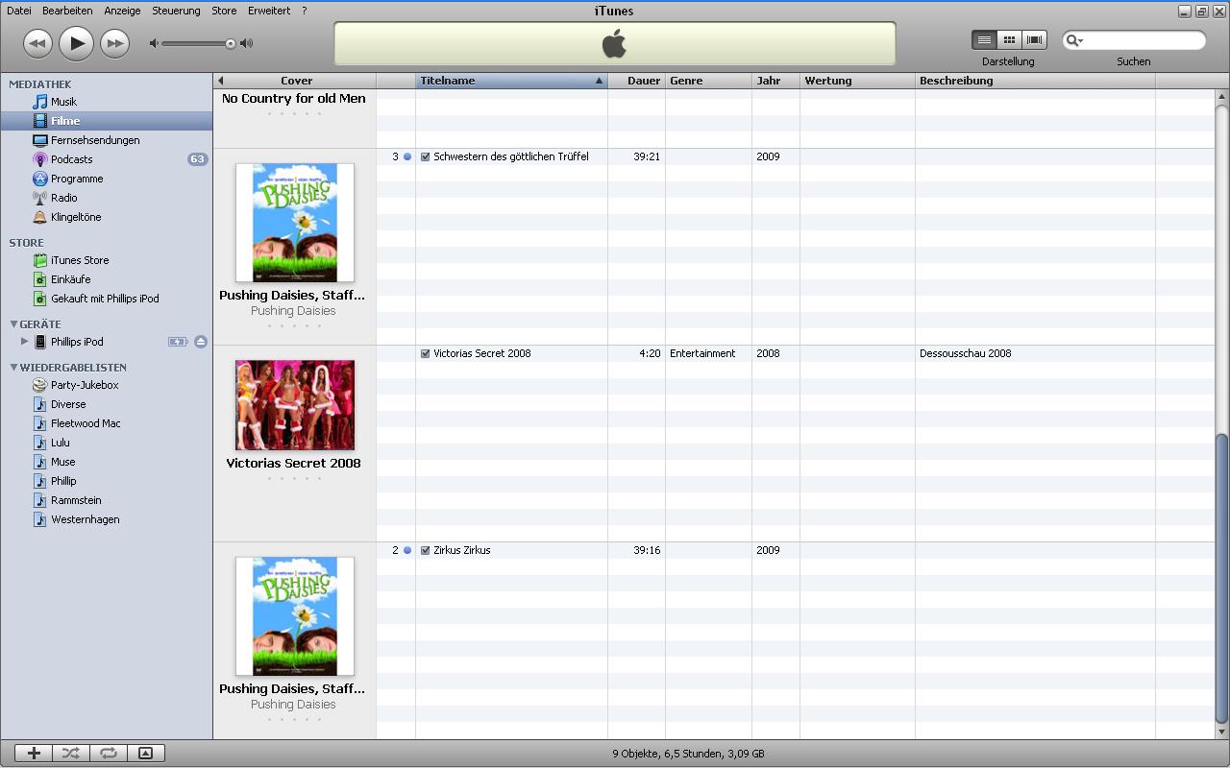Collapse the WIEDERGABELISTEN section
Viewport: 1230px width, 768px height.
[13, 368]
